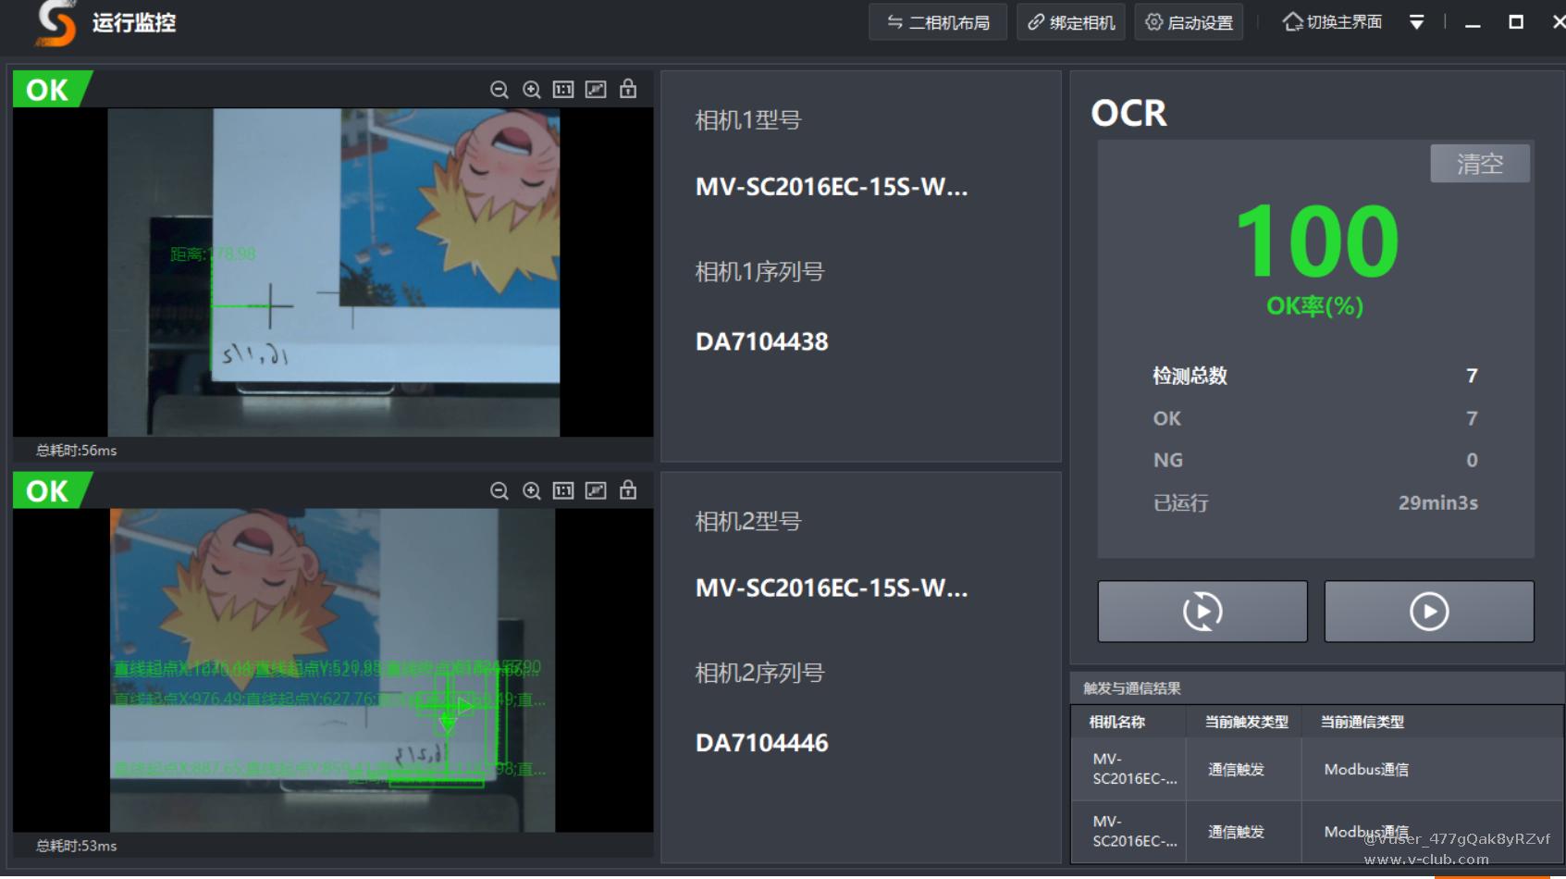Screen dimensions: 1566x879
Task: Open the 绑定相机 bind camera option
Action: pyautogui.click(x=1071, y=22)
